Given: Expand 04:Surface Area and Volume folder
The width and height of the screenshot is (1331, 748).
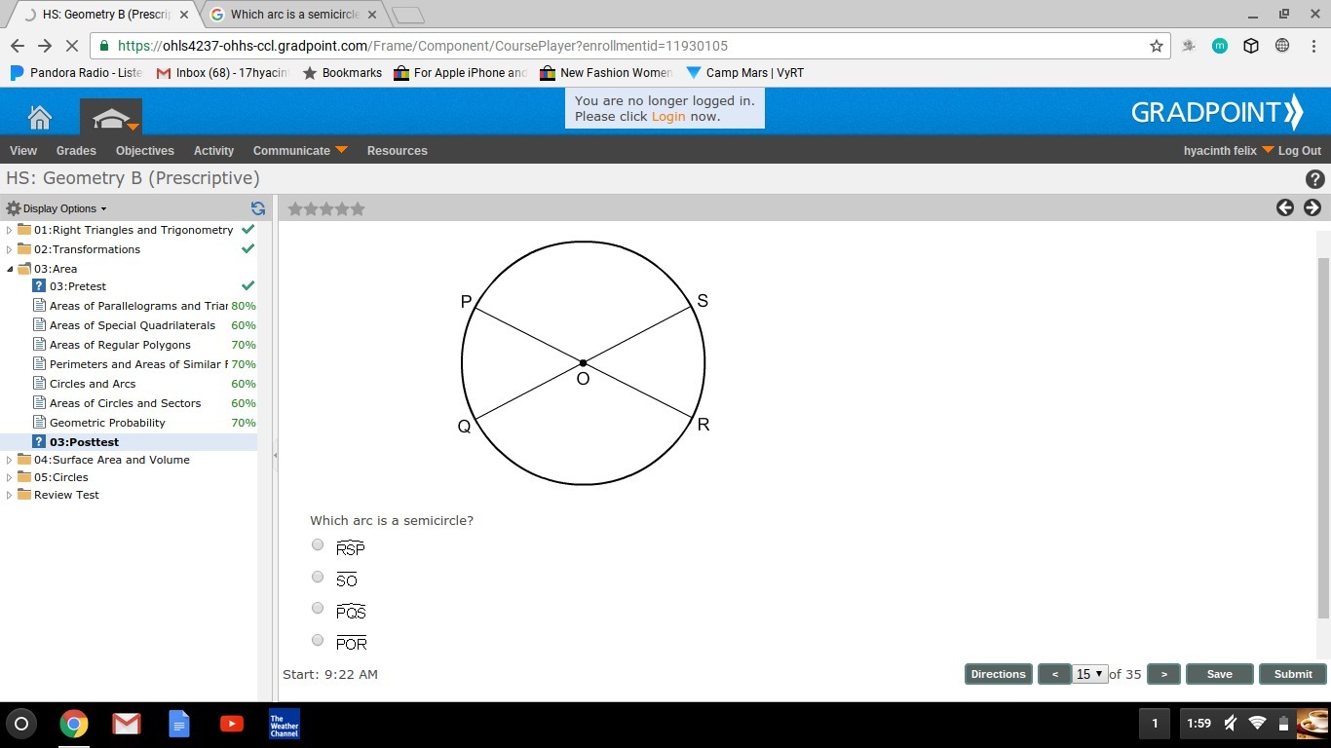Looking at the screenshot, I should tap(10, 460).
